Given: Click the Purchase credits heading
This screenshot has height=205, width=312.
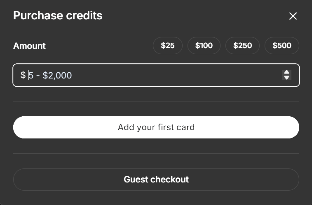Looking at the screenshot, I should [x=58, y=16].
